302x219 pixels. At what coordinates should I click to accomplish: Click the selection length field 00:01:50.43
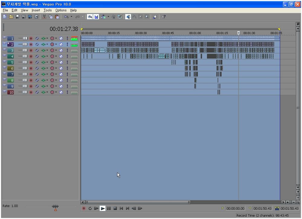pyautogui.click(x=290, y=208)
